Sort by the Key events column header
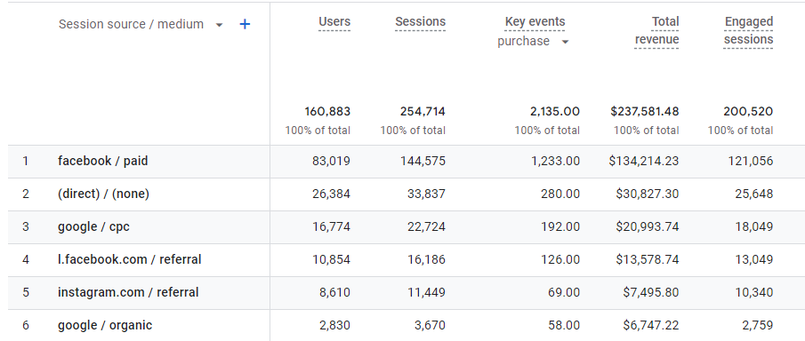Viewport: 805px width, 341px height. [x=535, y=22]
